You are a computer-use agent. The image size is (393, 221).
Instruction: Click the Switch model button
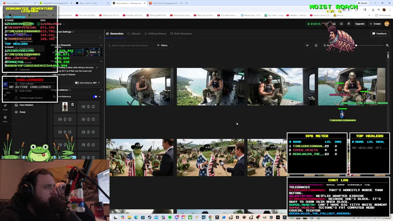click(94, 52)
